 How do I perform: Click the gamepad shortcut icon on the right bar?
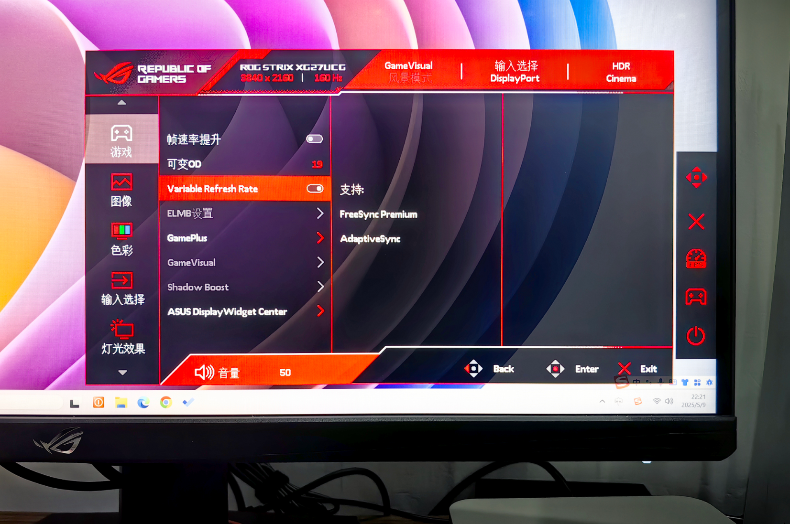point(696,297)
